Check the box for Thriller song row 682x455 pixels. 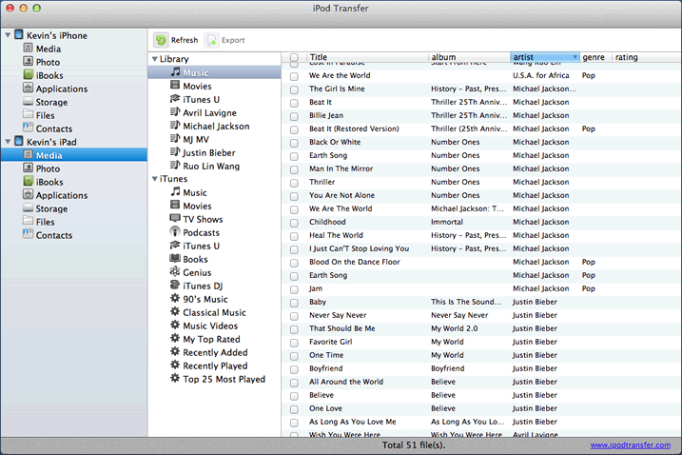[x=295, y=183]
